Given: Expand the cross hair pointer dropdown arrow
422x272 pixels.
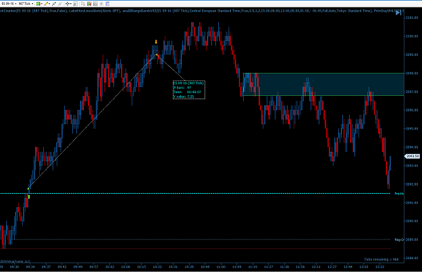Looking at the screenshot, I should [x=71, y=4].
